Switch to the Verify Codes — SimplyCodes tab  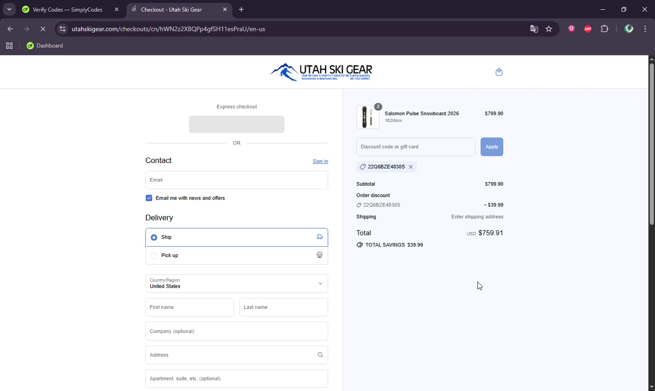click(68, 10)
